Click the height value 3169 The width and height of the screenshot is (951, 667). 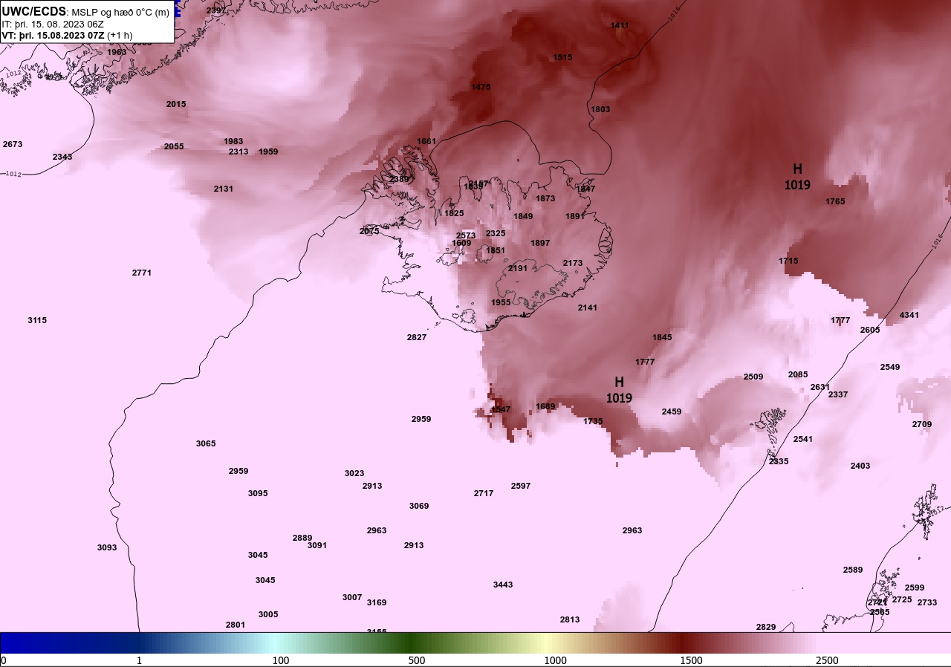click(x=377, y=602)
